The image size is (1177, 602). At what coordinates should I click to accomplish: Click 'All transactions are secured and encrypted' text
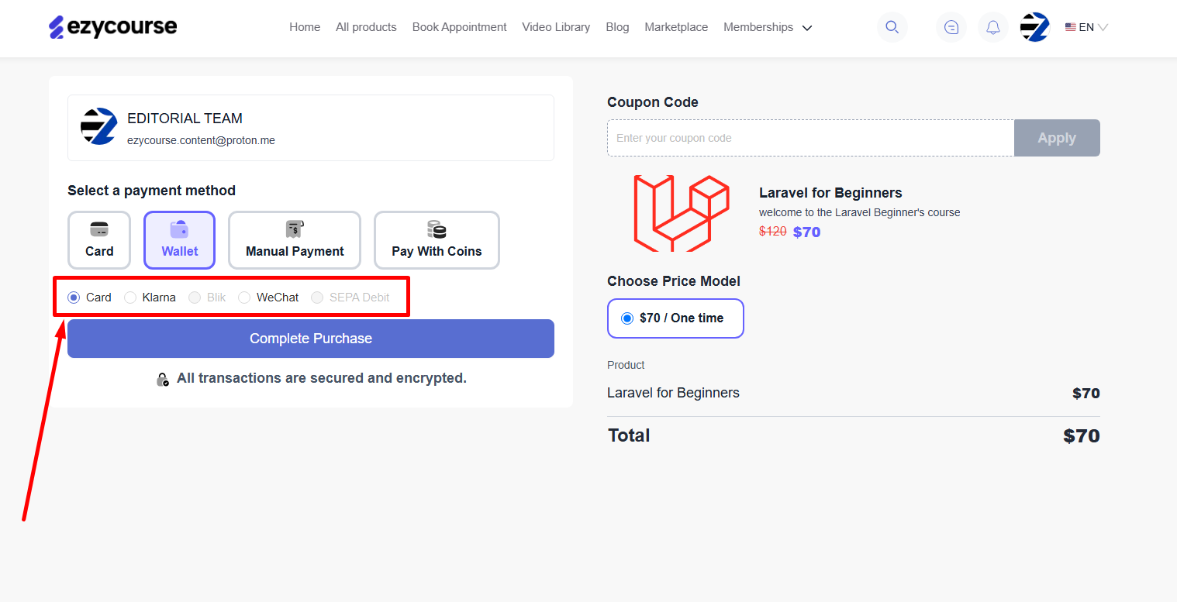(322, 379)
